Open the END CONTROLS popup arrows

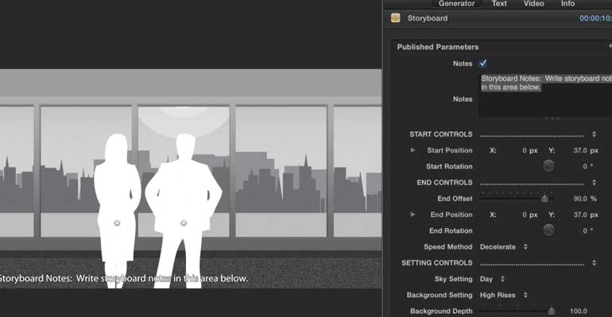(x=594, y=183)
